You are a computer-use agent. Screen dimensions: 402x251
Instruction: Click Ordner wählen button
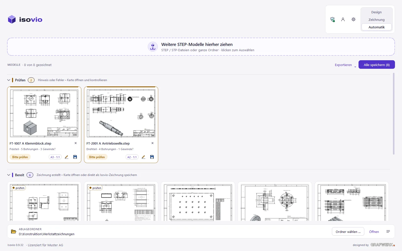pyautogui.click(x=348, y=232)
